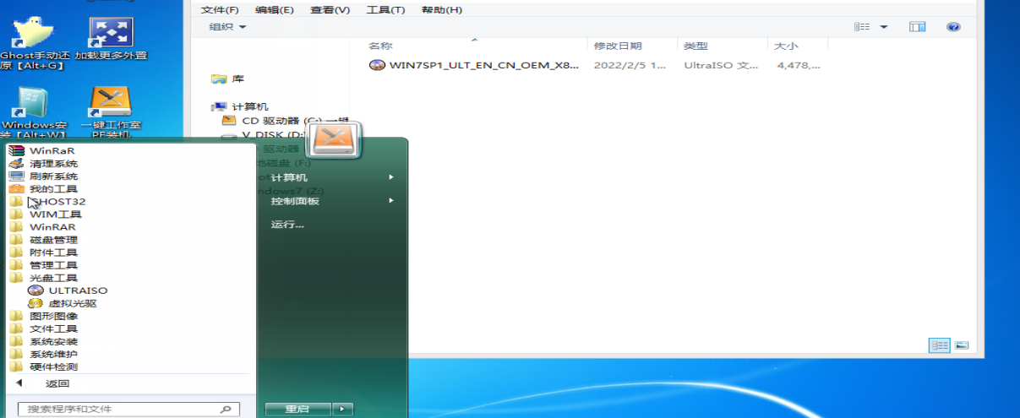The height and width of the screenshot is (418, 1020).
Task: Click the 2022/2/5 modified date cell
Action: (x=630, y=65)
